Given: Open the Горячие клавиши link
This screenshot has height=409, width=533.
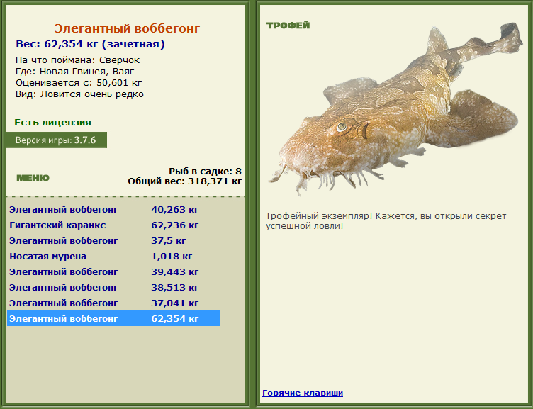Looking at the screenshot, I should tap(303, 393).
